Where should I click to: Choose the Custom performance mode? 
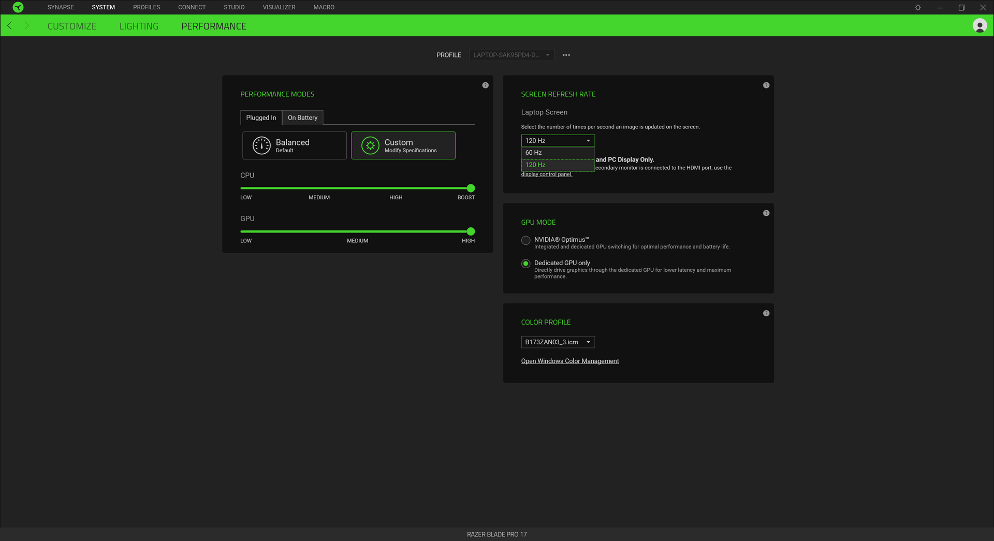coord(403,145)
